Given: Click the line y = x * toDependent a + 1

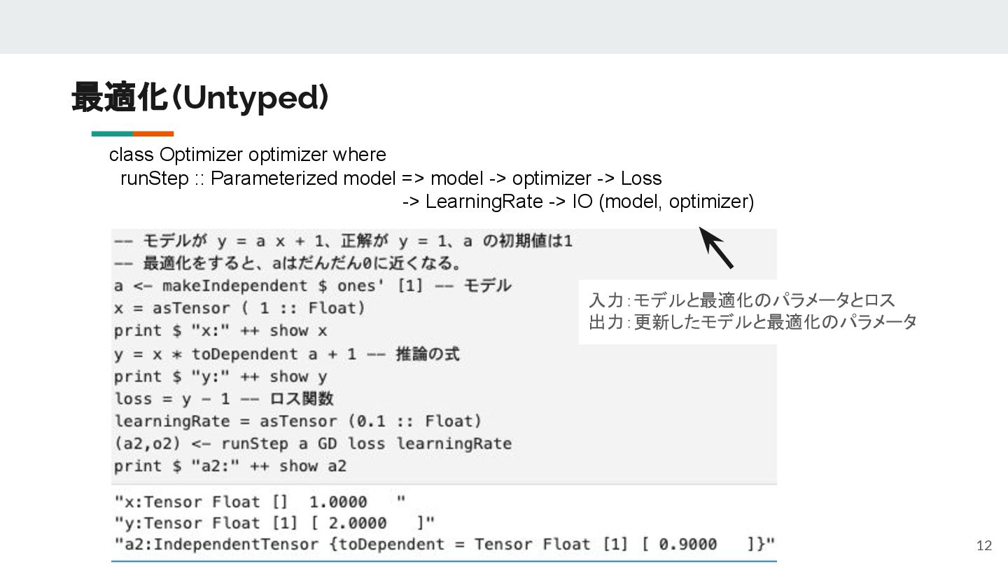Looking at the screenshot, I should (x=287, y=354).
